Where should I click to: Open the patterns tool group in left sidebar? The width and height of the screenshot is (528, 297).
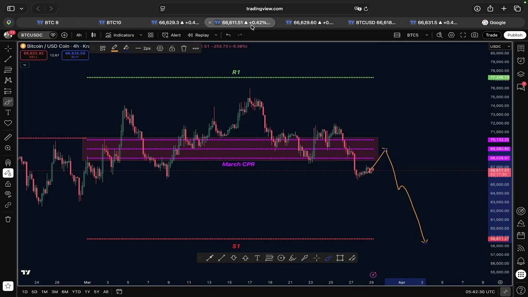[8, 80]
